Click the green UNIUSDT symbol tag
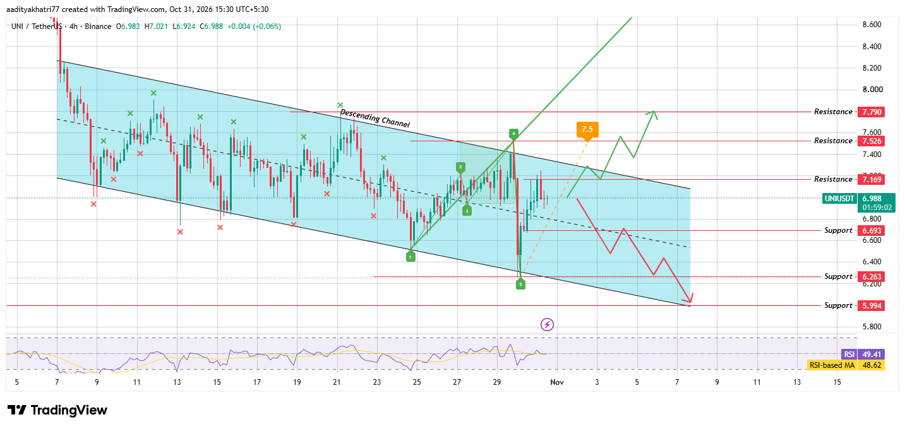905x429 pixels. pyautogui.click(x=840, y=198)
